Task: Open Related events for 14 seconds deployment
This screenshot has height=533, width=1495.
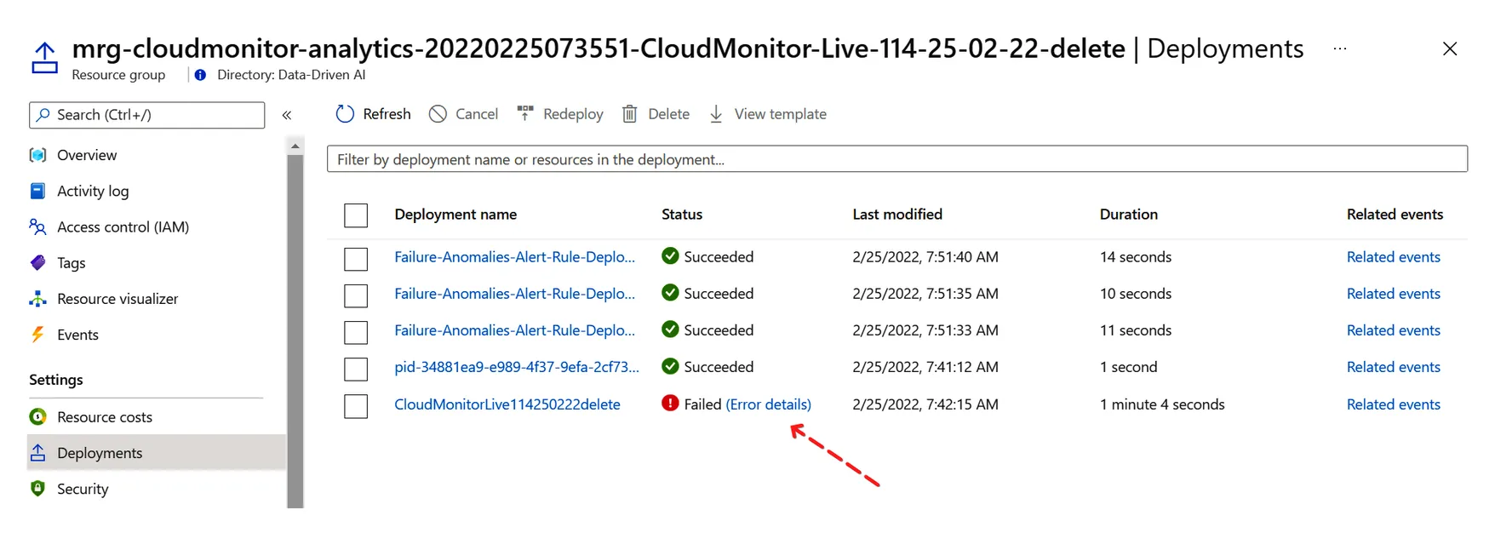Action: pyautogui.click(x=1393, y=257)
